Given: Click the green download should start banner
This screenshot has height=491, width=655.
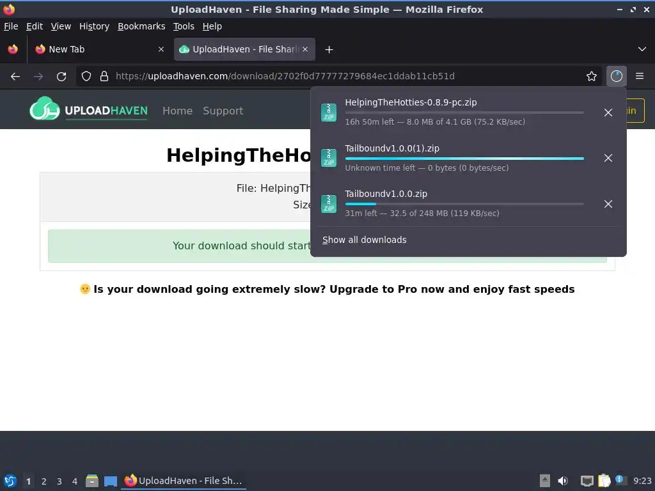Looking at the screenshot, I should [x=327, y=246].
